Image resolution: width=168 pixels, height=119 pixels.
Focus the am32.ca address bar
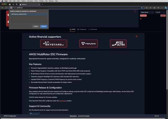(x=77, y=8)
